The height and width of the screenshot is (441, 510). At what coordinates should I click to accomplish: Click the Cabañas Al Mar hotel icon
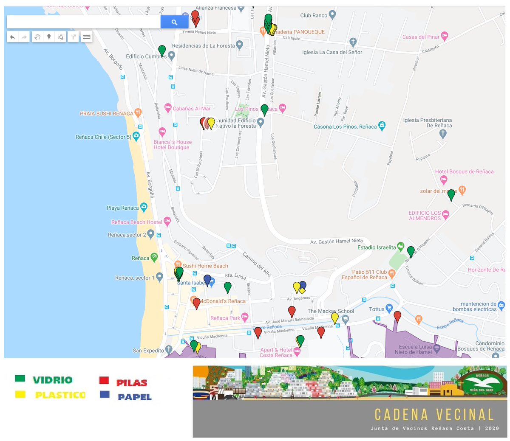pyautogui.click(x=168, y=108)
